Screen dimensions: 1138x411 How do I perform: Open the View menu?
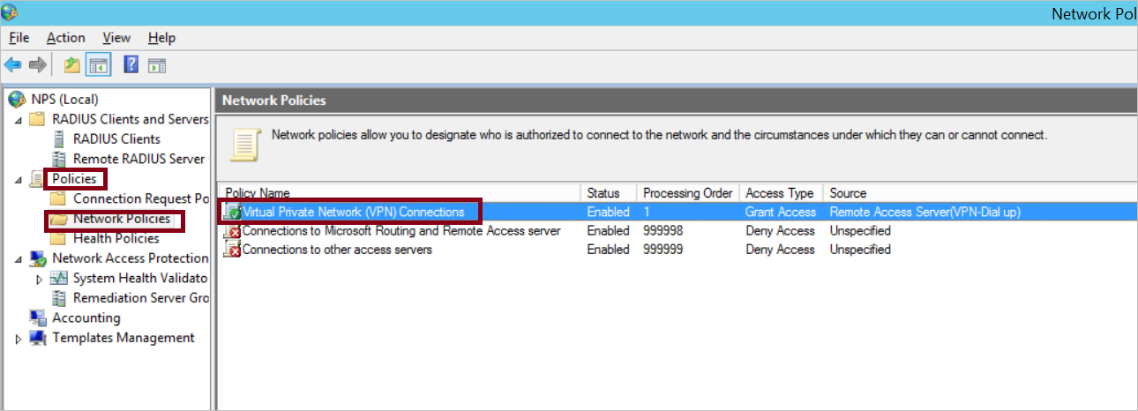click(116, 38)
